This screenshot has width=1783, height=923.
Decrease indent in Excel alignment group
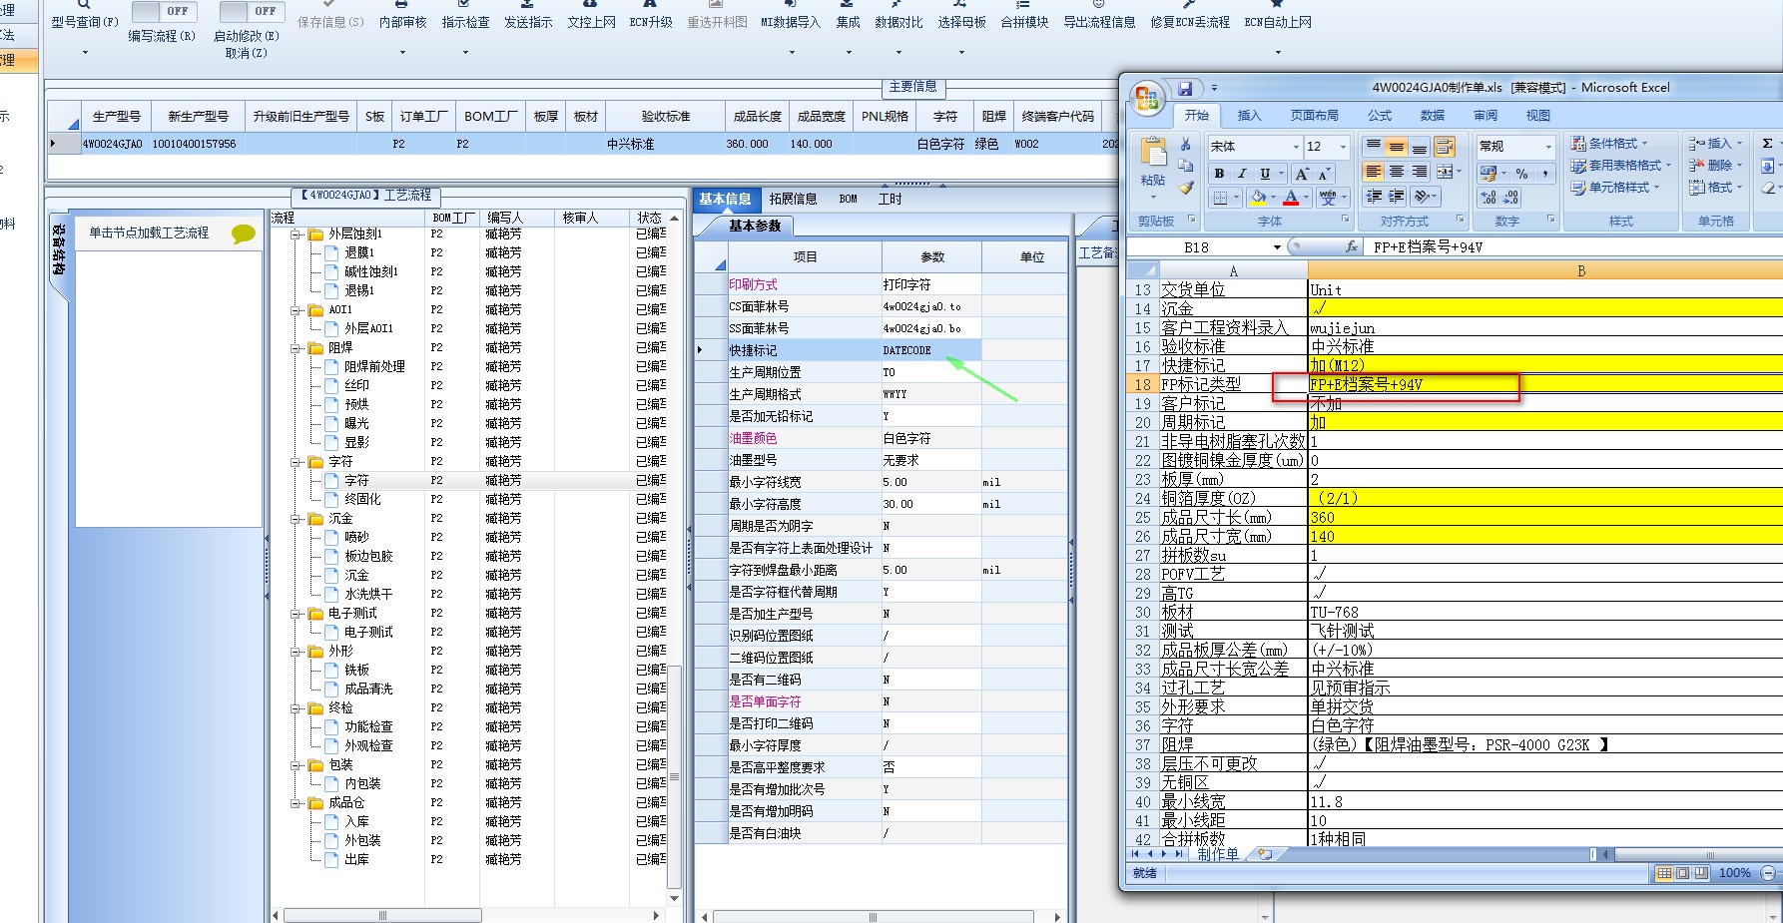click(1374, 197)
